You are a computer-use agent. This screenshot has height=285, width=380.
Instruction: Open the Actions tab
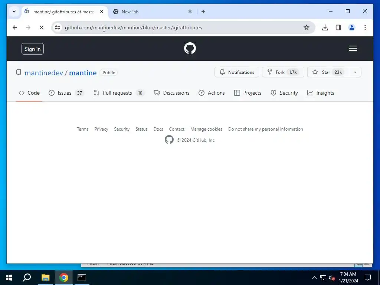point(212,93)
